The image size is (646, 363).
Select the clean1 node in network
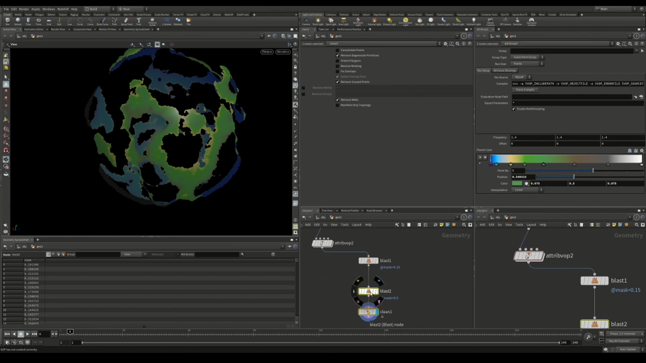368,311
